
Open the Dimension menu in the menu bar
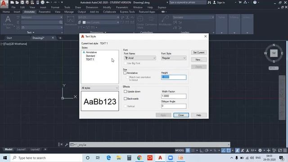pyautogui.click(x=92, y=7)
